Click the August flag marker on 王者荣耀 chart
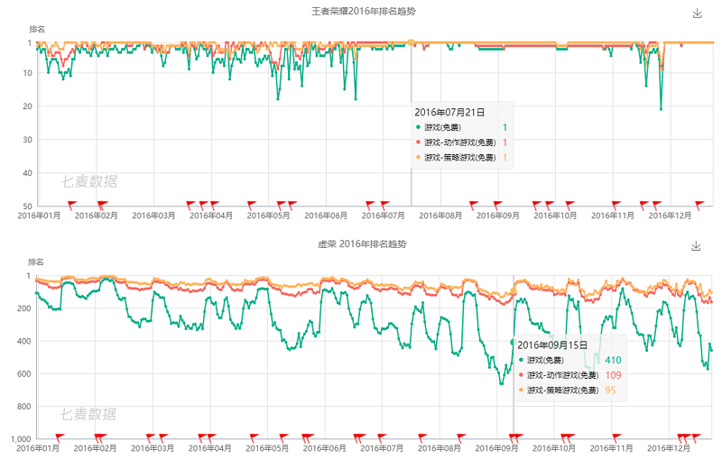This screenshot has height=459, width=722. [473, 205]
